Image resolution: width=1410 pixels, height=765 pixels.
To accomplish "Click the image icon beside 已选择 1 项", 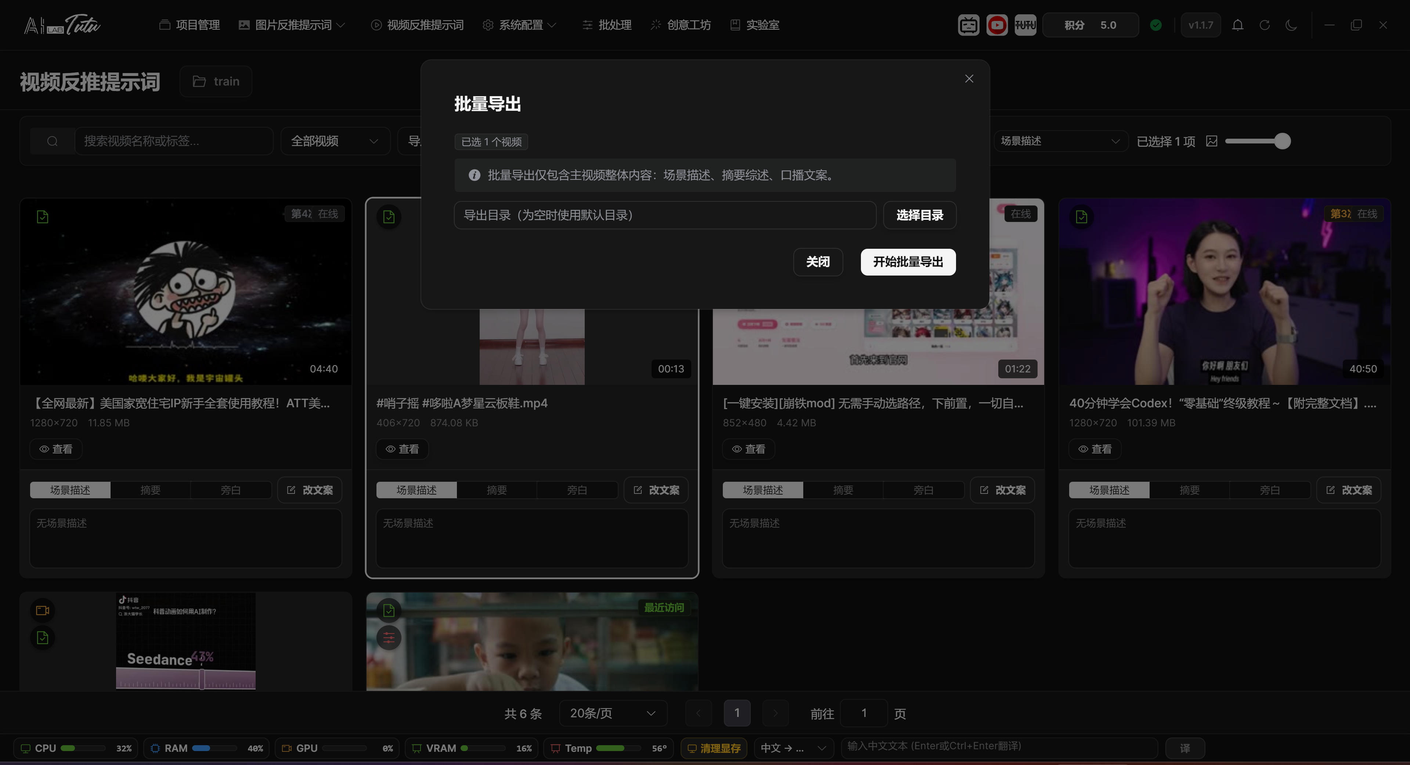I will pyautogui.click(x=1211, y=141).
